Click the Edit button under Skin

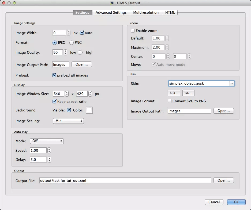point(174,93)
